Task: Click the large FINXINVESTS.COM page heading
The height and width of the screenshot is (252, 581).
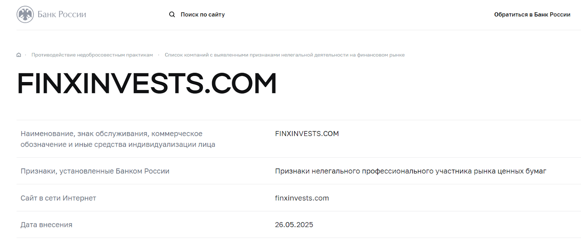Action: tap(147, 83)
